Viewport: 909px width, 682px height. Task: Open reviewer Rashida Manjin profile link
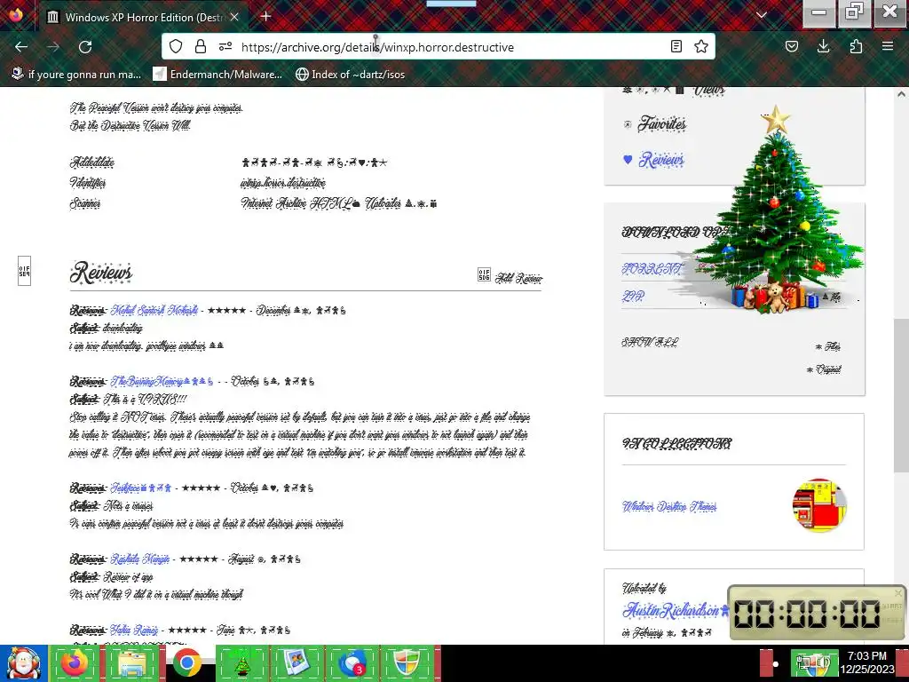click(x=139, y=559)
